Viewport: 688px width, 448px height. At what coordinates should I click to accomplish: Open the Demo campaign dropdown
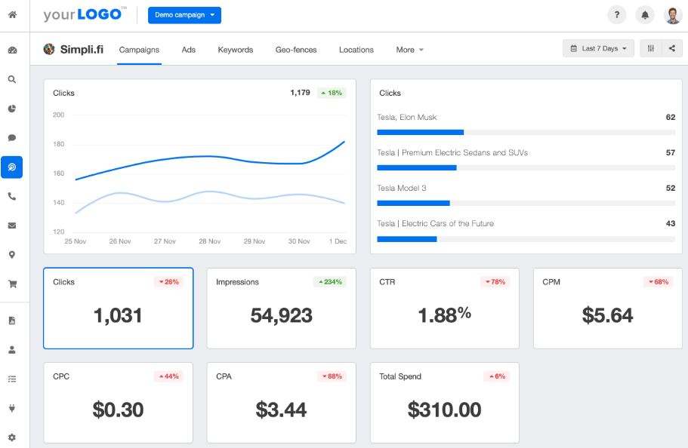coord(184,15)
